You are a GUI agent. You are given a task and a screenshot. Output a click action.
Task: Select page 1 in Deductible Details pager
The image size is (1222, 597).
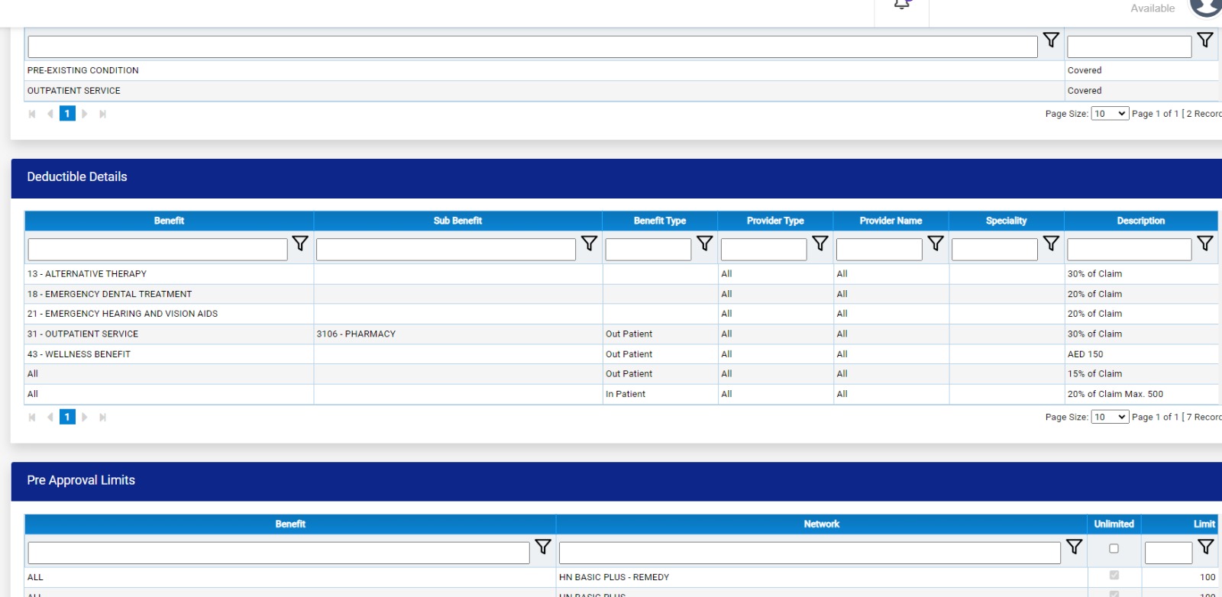tap(67, 417)
